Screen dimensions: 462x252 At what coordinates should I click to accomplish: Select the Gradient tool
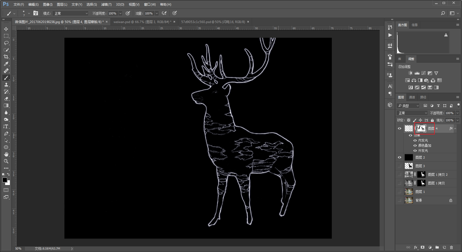pyautogui.click(x=6, y=106)
